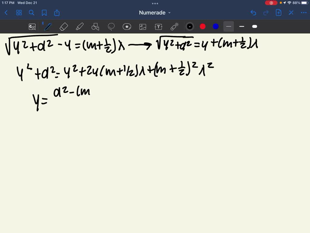Open the Shapes tool

(x=95, y=26)
